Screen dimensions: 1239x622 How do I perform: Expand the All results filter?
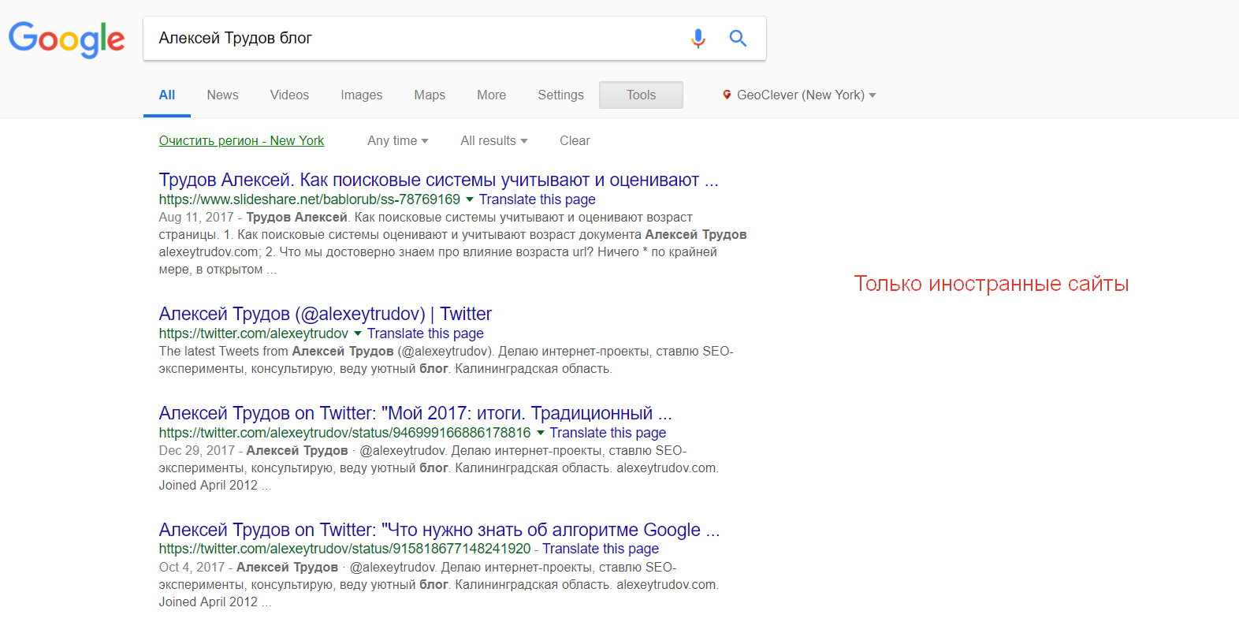(x=493, y=140)
